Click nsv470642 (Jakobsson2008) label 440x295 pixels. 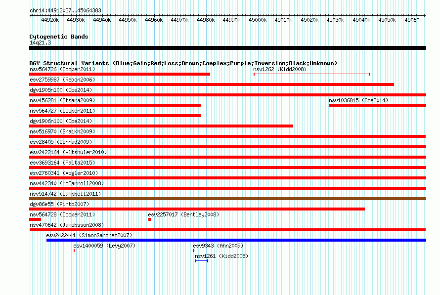[67, 225]
